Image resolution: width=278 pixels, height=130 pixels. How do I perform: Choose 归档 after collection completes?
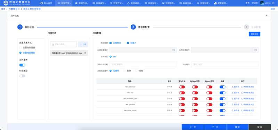click(136, 71)
